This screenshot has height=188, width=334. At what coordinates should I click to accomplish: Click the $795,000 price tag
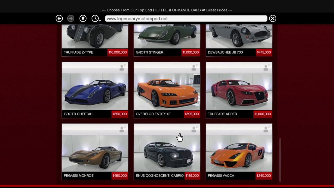(192, 114)
